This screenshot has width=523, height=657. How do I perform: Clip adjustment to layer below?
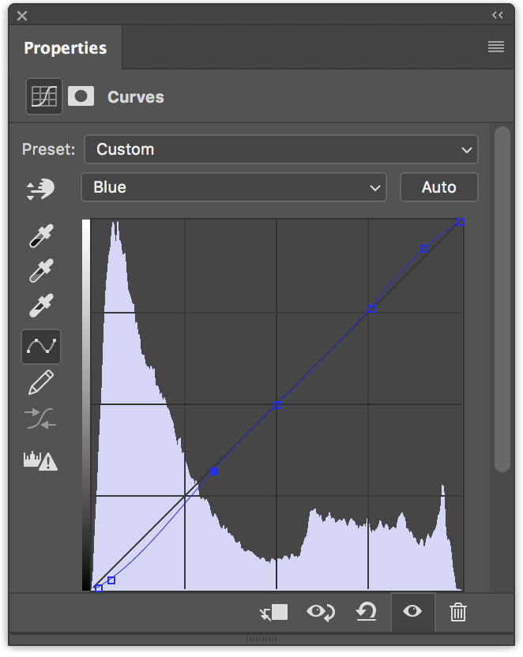click(273, 612)
